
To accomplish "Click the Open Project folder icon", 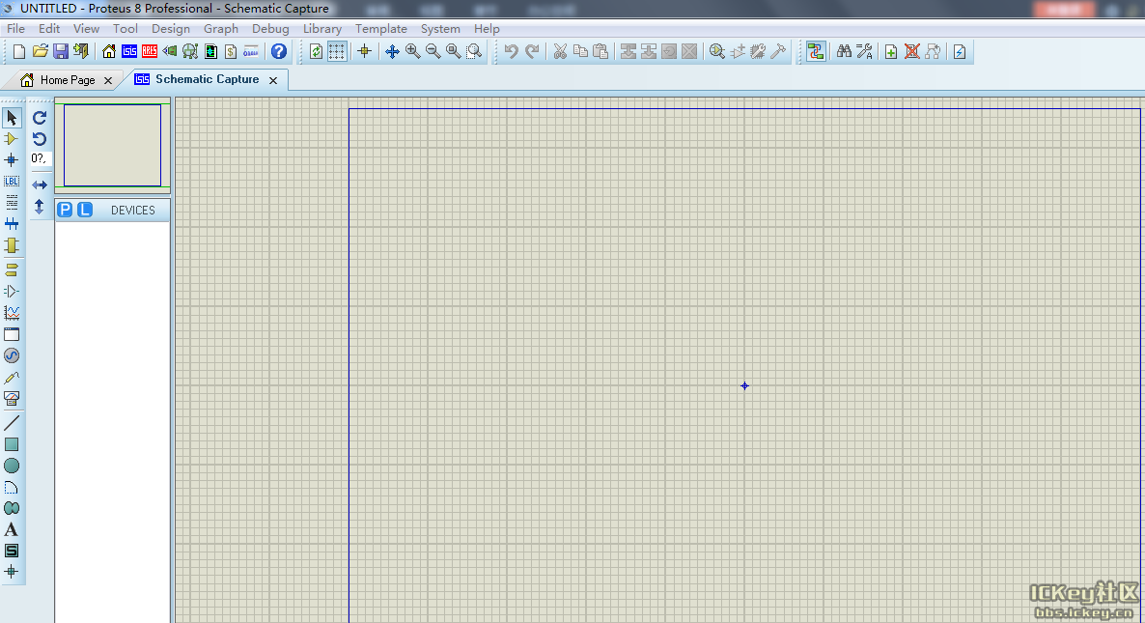I will 41,51.
